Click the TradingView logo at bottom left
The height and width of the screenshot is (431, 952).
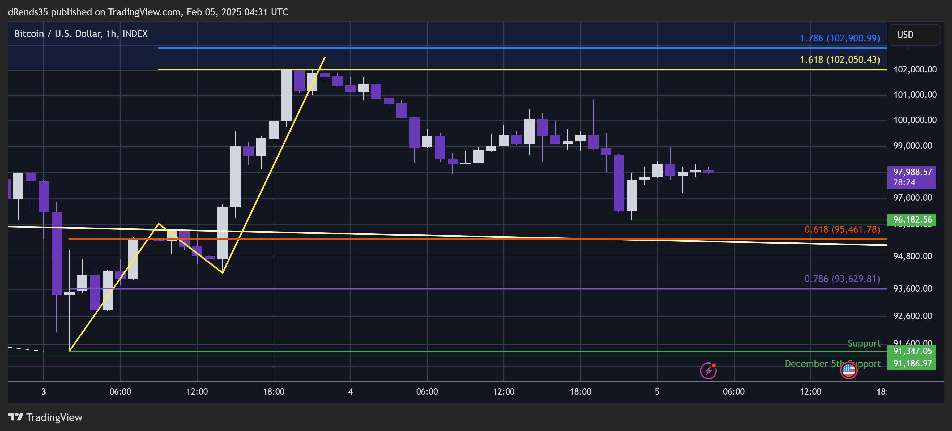coord(45,417)
